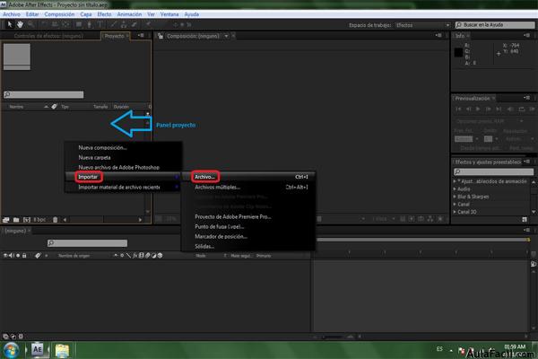538x359 pixels.
Task: Toggle solo column in timeline header
Action: tap(18, 255)
